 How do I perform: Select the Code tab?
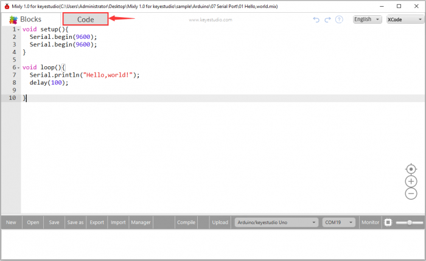click(85, 19)
